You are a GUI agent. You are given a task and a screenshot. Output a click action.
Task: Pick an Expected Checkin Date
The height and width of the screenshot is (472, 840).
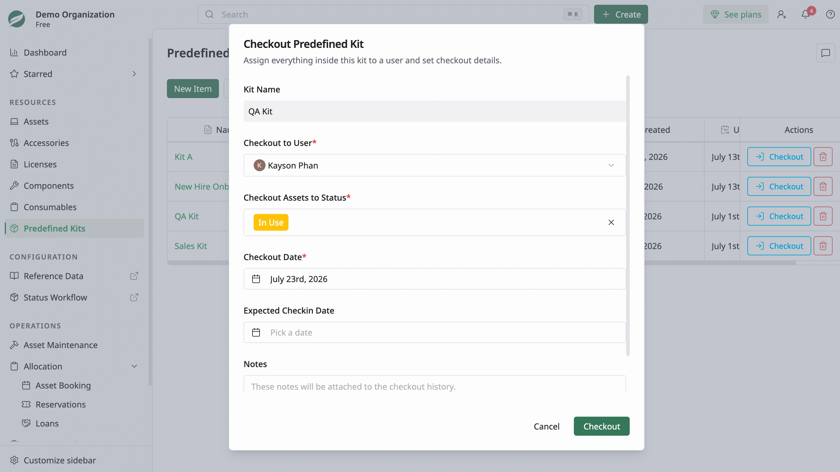pyautogui.click(x=434, y=332)
